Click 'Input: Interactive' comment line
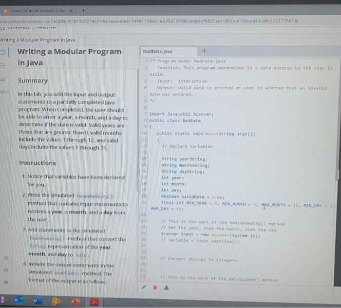 182,81
